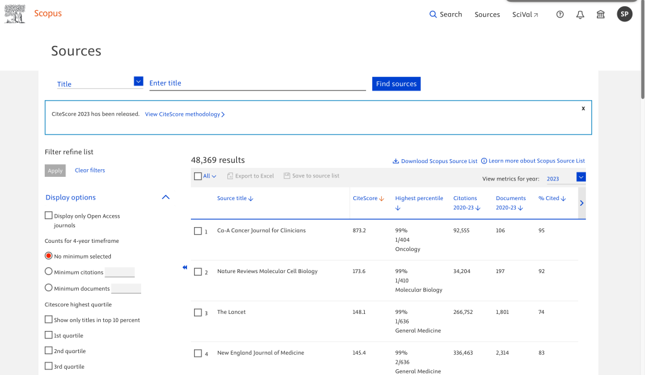Open the SciVal nav link
Image resolution: width=645 pixels, height=375 pixels.
pyautogui.click(x=525, y=14)
